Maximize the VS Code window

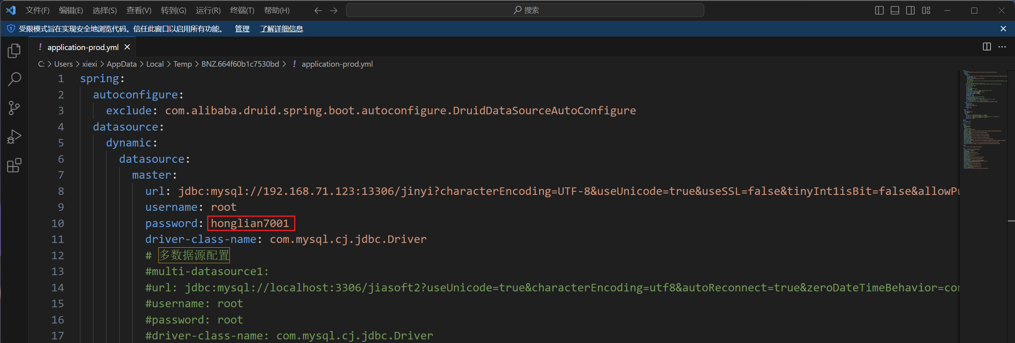(974, 11)
